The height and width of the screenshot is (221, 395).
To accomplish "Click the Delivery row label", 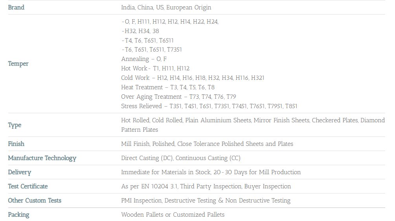I will (19, 172).
